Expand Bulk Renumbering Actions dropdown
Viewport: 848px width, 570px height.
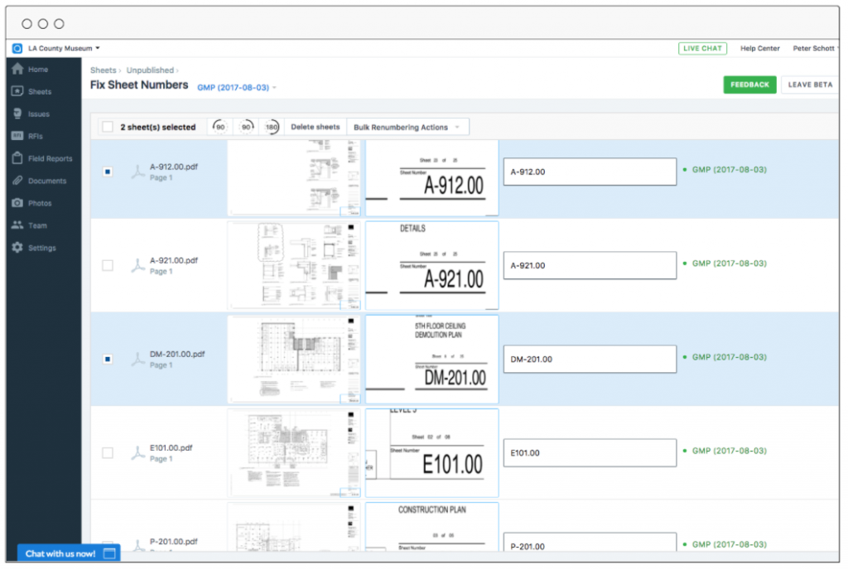tap(407, 127)
